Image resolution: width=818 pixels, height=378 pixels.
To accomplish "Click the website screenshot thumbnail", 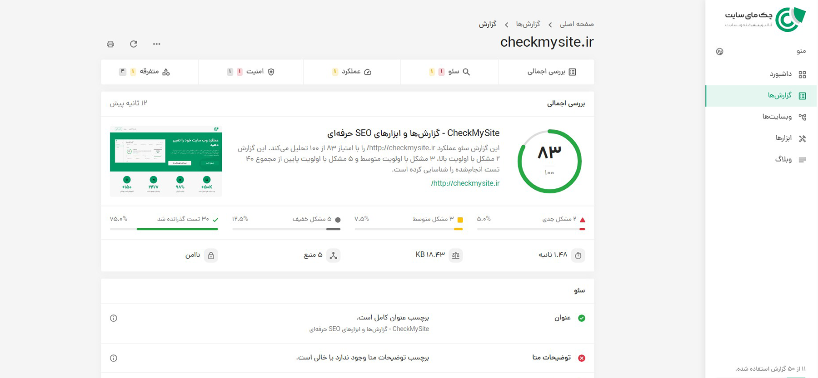I will pyautogui.click(x=166, y=161).
